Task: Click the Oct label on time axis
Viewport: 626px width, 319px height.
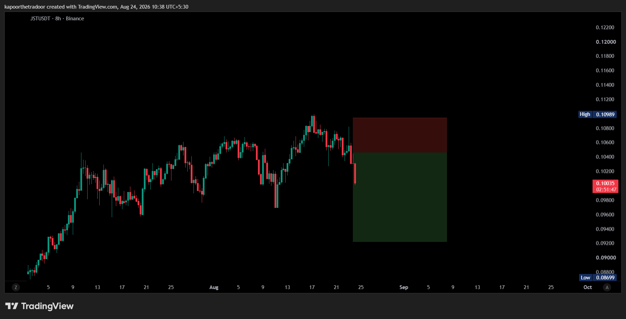Action: pos(588,287)
